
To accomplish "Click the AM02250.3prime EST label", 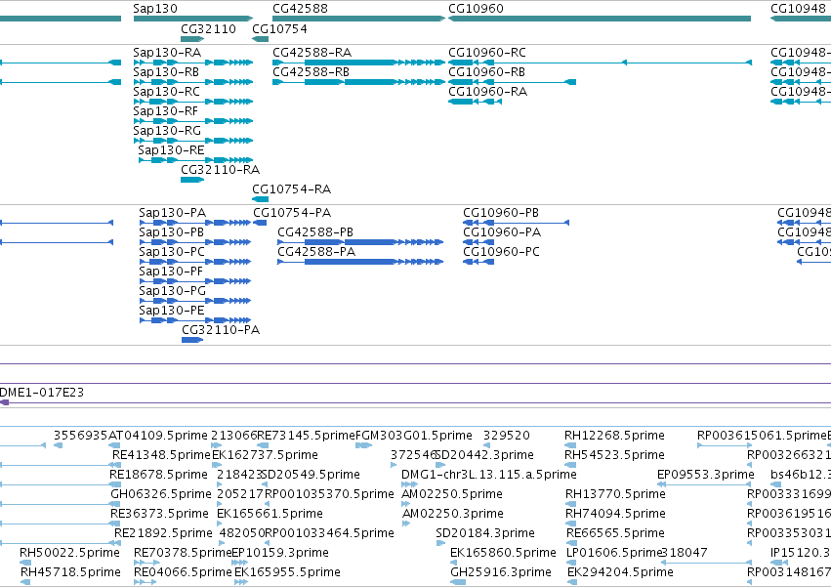I will (453, 515).
